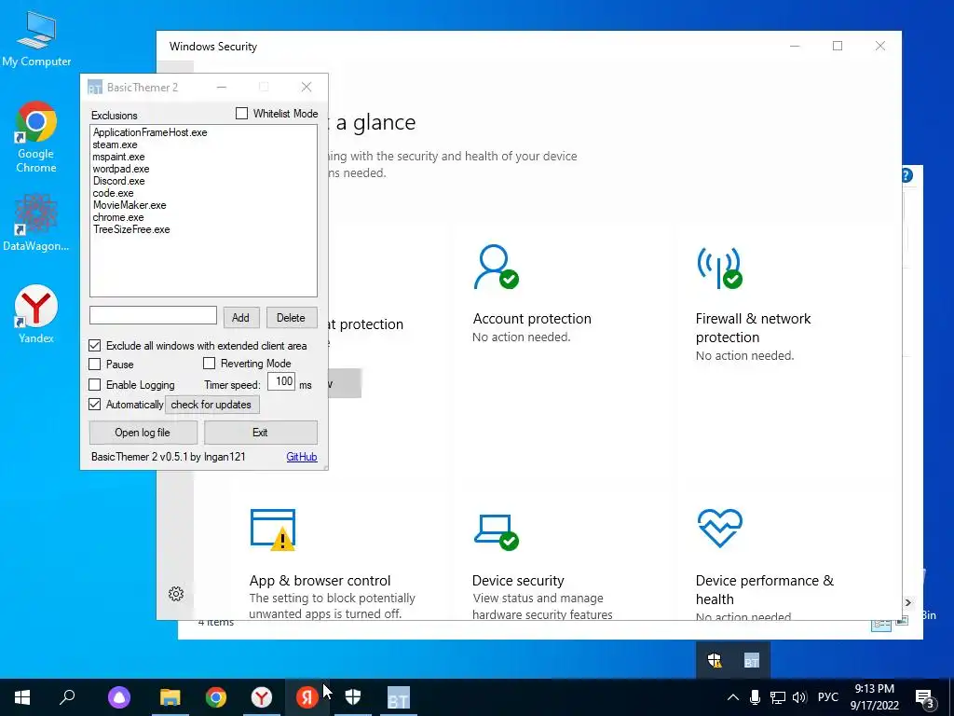Open Account protection heading

532,319
